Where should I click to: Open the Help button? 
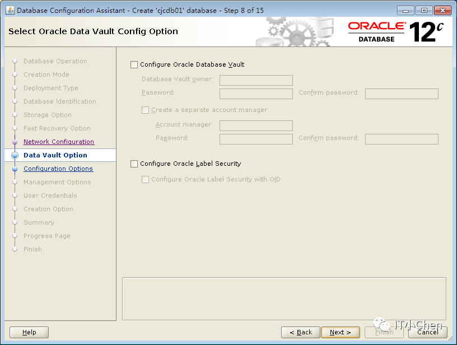pos(29,332)
